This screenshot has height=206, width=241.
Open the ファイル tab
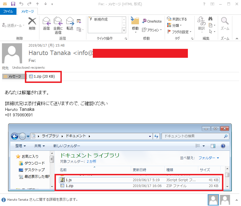(8, 11)
